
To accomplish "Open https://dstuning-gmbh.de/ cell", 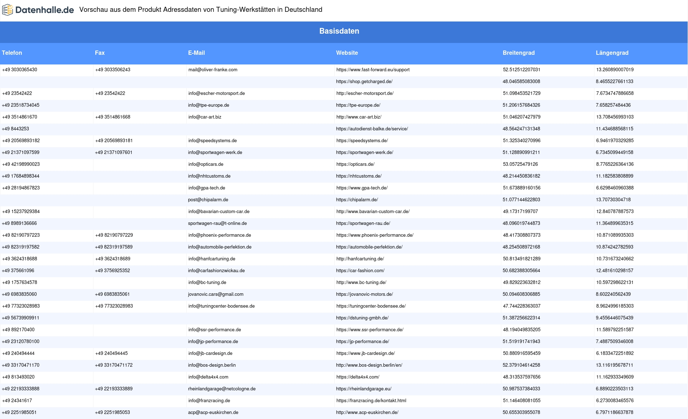I will 362,318.
